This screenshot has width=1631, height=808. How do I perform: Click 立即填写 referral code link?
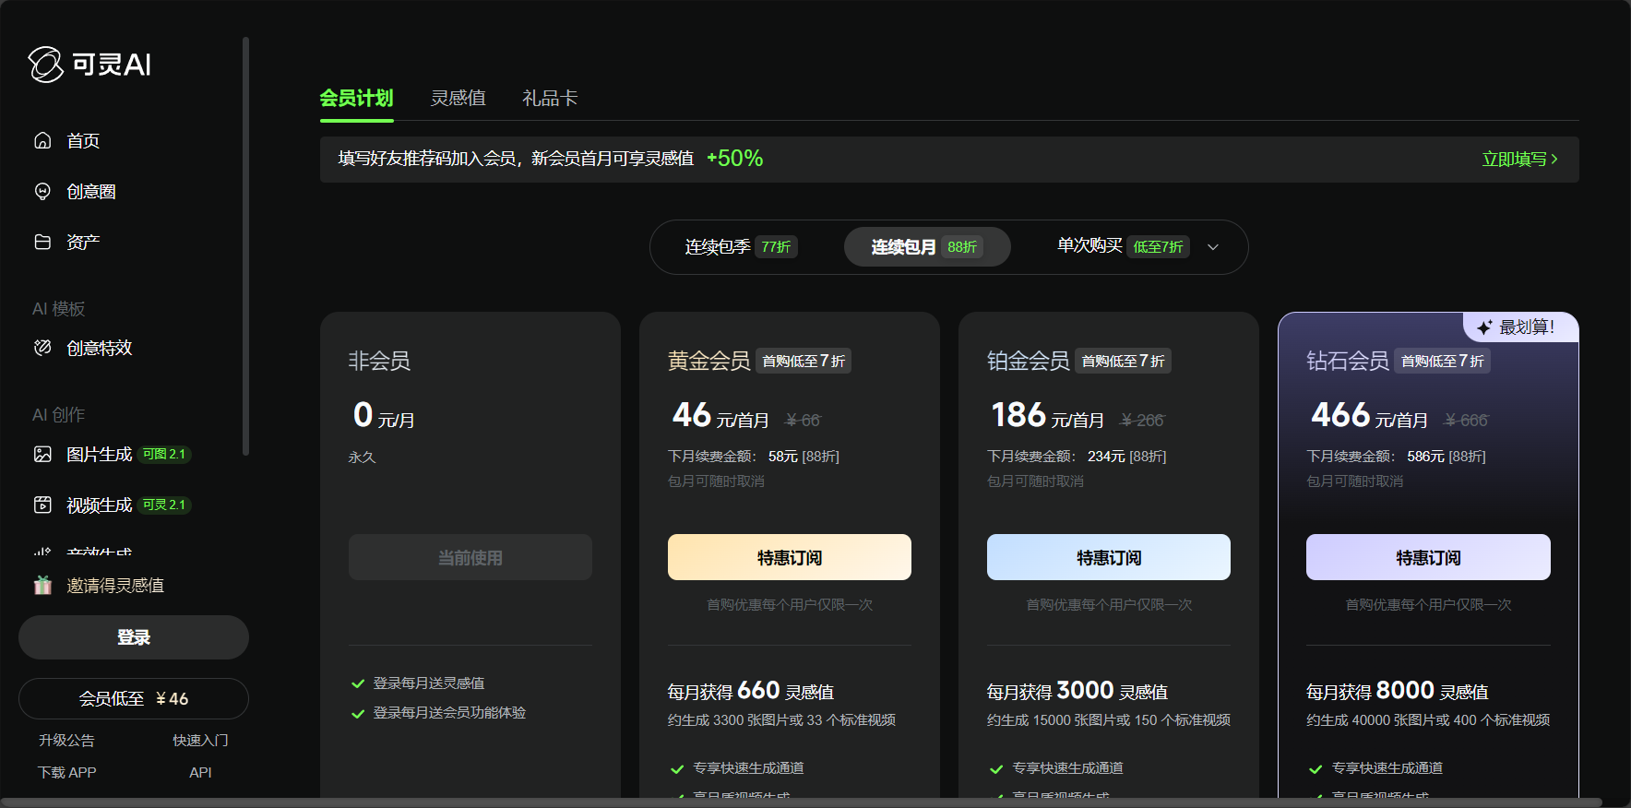point(1519,159)
